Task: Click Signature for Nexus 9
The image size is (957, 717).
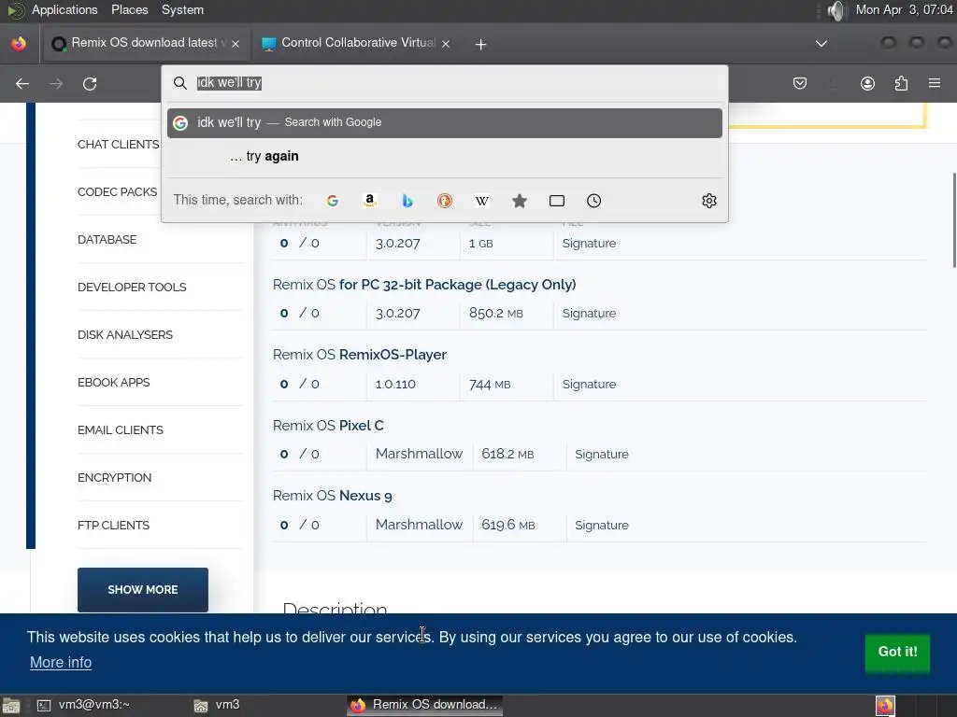Action: [602, 525]
